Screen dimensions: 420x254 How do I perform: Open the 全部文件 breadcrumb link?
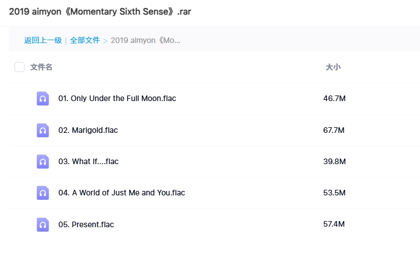pos(85,40)
